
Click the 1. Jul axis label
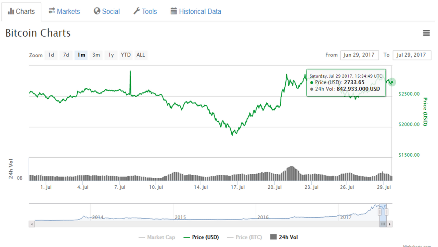(x=46, y=187)
